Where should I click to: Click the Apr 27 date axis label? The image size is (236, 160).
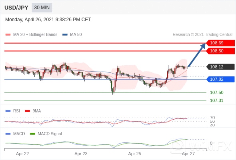pos(188,154)
